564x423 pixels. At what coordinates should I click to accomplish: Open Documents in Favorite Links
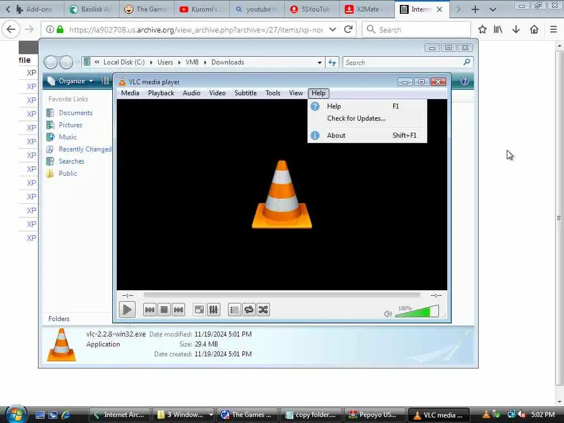click(x=75, y=113)
